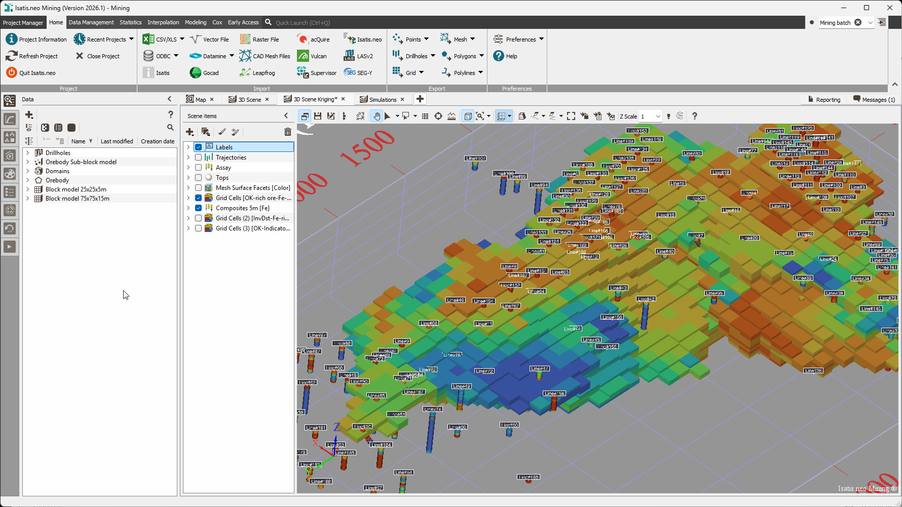Import a Vector File
902x507 pixels.
click(209, 40)
